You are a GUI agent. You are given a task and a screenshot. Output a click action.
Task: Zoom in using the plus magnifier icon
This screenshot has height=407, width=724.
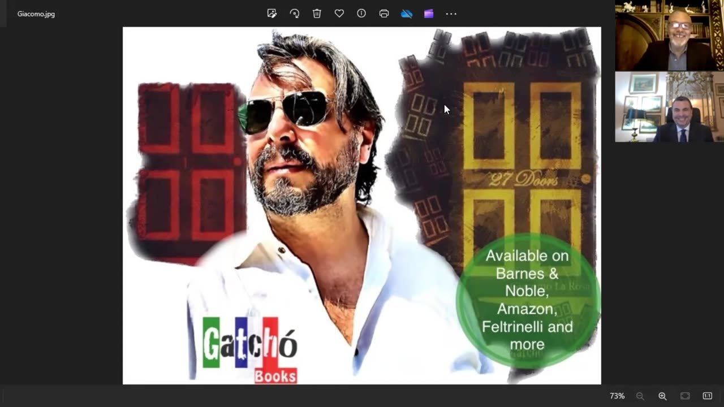pos(662,396)
